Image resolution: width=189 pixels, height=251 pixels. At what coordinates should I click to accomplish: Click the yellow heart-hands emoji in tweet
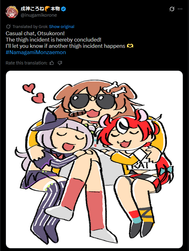point(130,46)
